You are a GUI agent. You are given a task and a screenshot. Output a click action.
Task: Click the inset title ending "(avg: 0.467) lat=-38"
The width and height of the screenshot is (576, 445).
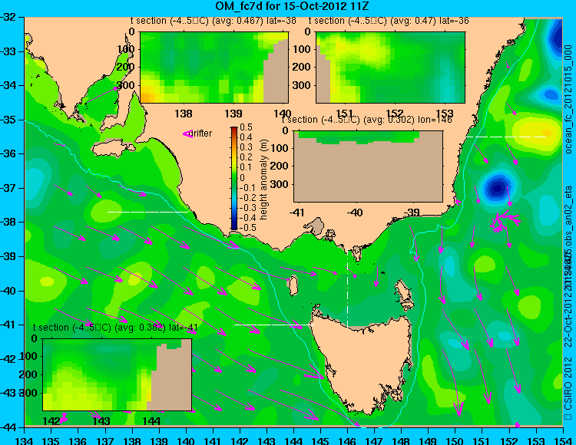tap(214, 21)
